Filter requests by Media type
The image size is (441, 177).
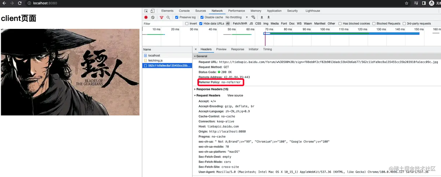pyautogui.click(x=274, y=24)
